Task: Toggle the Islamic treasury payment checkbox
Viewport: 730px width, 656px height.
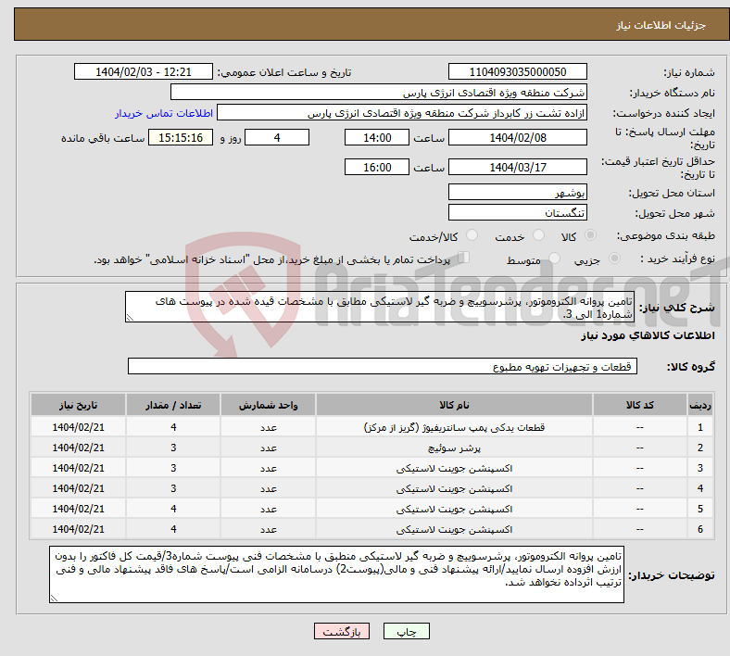Action: point(464,258)
